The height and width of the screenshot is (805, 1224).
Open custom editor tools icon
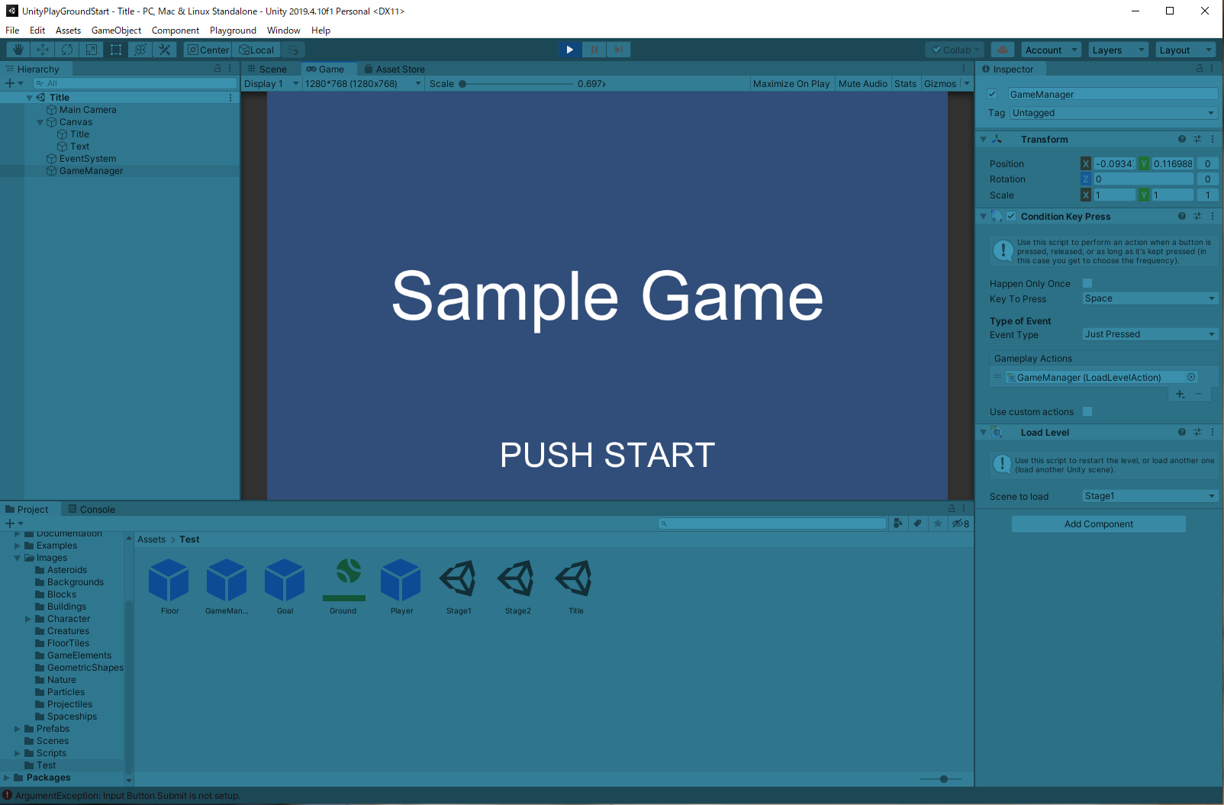pyautogui.click(x=165, y=50)
